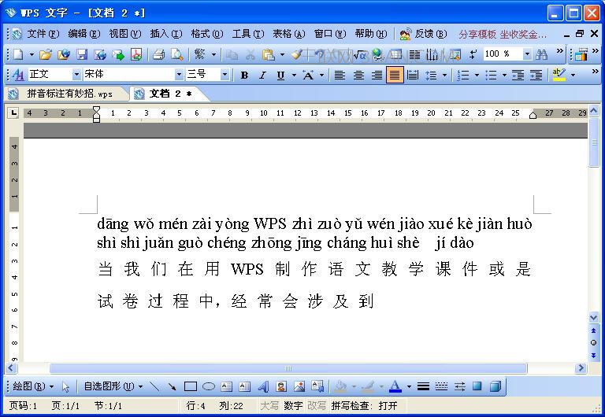Image resolution: width=605 pixels, height=417 pixels.
Task: Align text to the left
Action: click(x=340, y=75)
